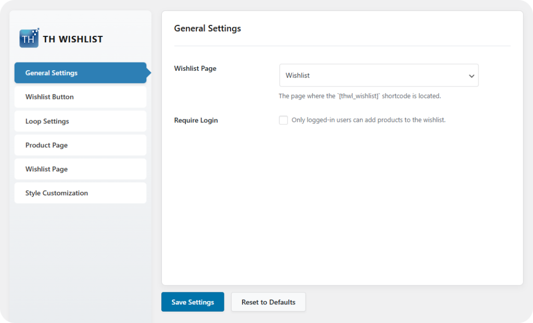Click the TH Wishlist logo icon
The height and width of the screenshot is (323, 533).
(29, 39)
